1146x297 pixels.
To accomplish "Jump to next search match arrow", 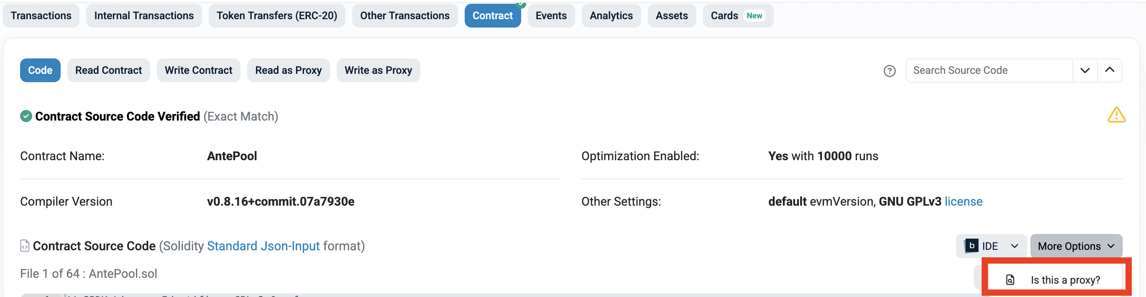I will pyautogui.click(x=1084, y=70).
